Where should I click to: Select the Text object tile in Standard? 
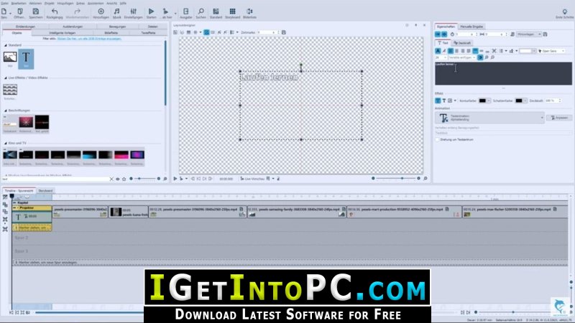tap(26, 59)
